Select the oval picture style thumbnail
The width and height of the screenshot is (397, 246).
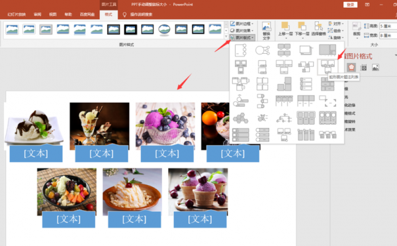click(164, 30)
